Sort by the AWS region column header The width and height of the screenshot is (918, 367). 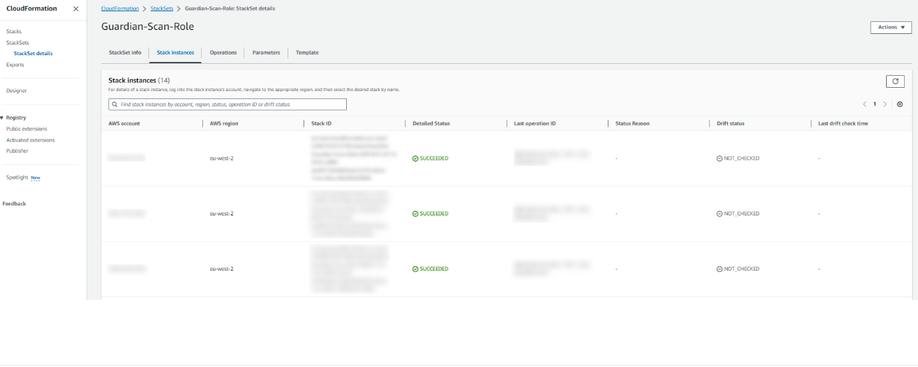(x=224, y=124)
